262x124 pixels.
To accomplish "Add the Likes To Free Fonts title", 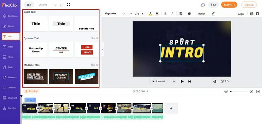I will point(36,77).
